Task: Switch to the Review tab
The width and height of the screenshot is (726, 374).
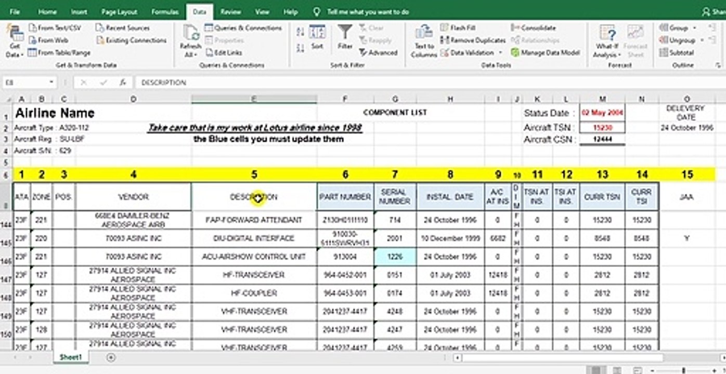Action: tap(230, 11)
